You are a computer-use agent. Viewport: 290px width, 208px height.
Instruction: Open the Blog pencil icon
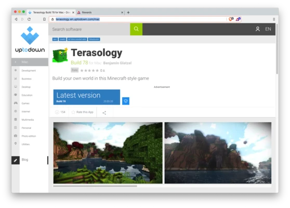[16, 160]
